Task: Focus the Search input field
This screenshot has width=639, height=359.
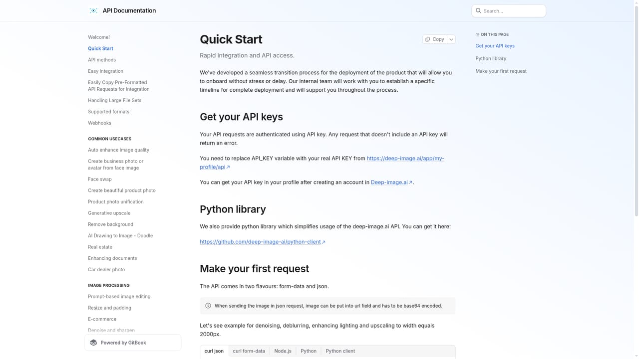Action: [x=509, y=10]
